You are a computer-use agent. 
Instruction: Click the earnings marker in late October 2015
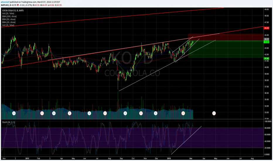tap(141, 113)
